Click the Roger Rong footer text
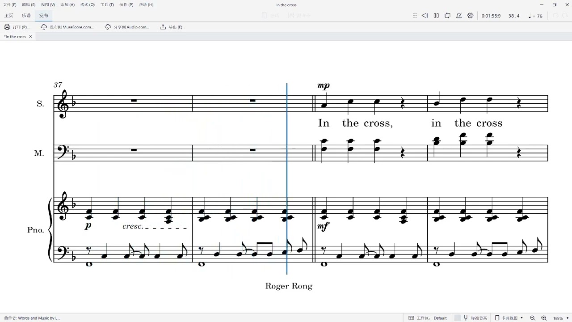The height and width of the screenshot is (322, 572). click(x=289, y=286)
